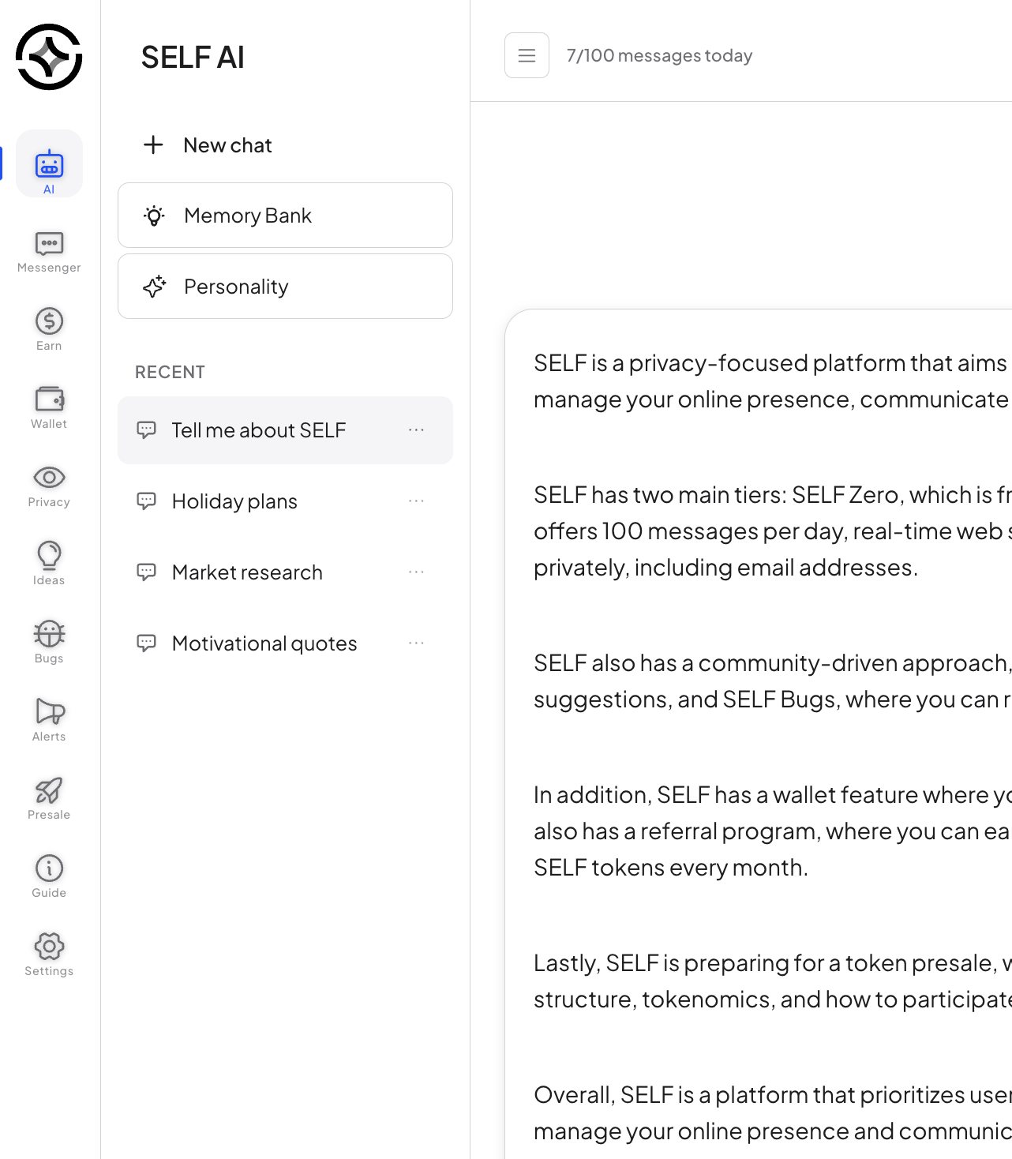
Task: Click the paragraph starting 'SELF has two main tiers'
Action: click(772, 531)
